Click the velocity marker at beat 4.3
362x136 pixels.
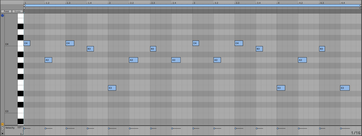coord(320,128)
